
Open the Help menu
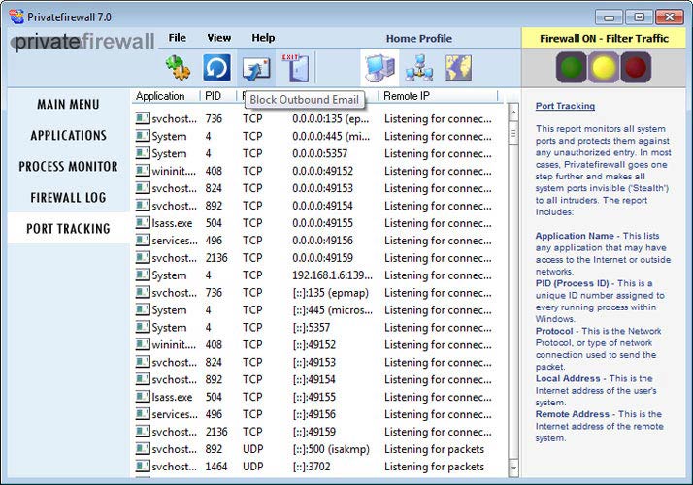click(263, 38)
